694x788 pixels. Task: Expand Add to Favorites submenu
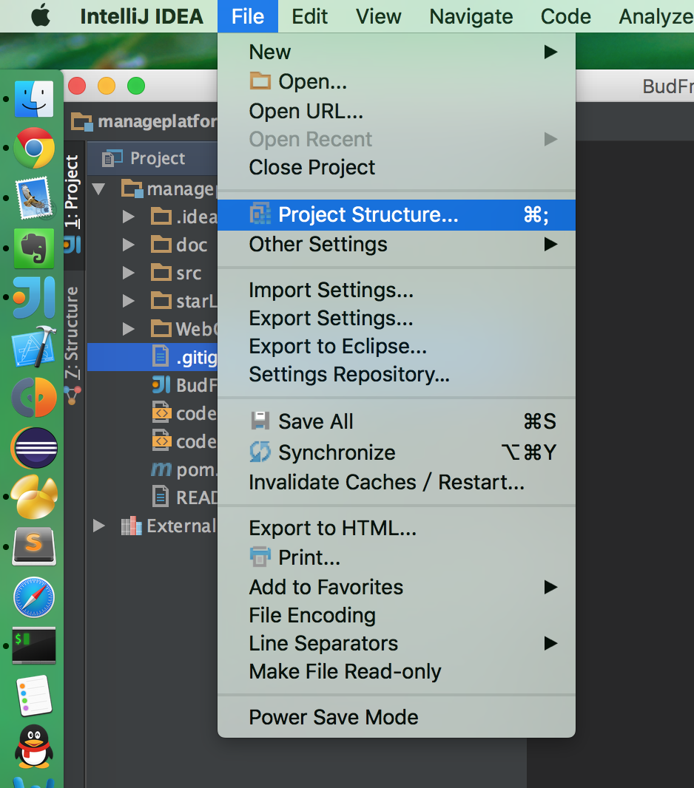point(397,587)
